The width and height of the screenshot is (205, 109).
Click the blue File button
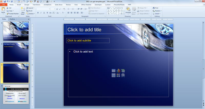coord(4,5)
